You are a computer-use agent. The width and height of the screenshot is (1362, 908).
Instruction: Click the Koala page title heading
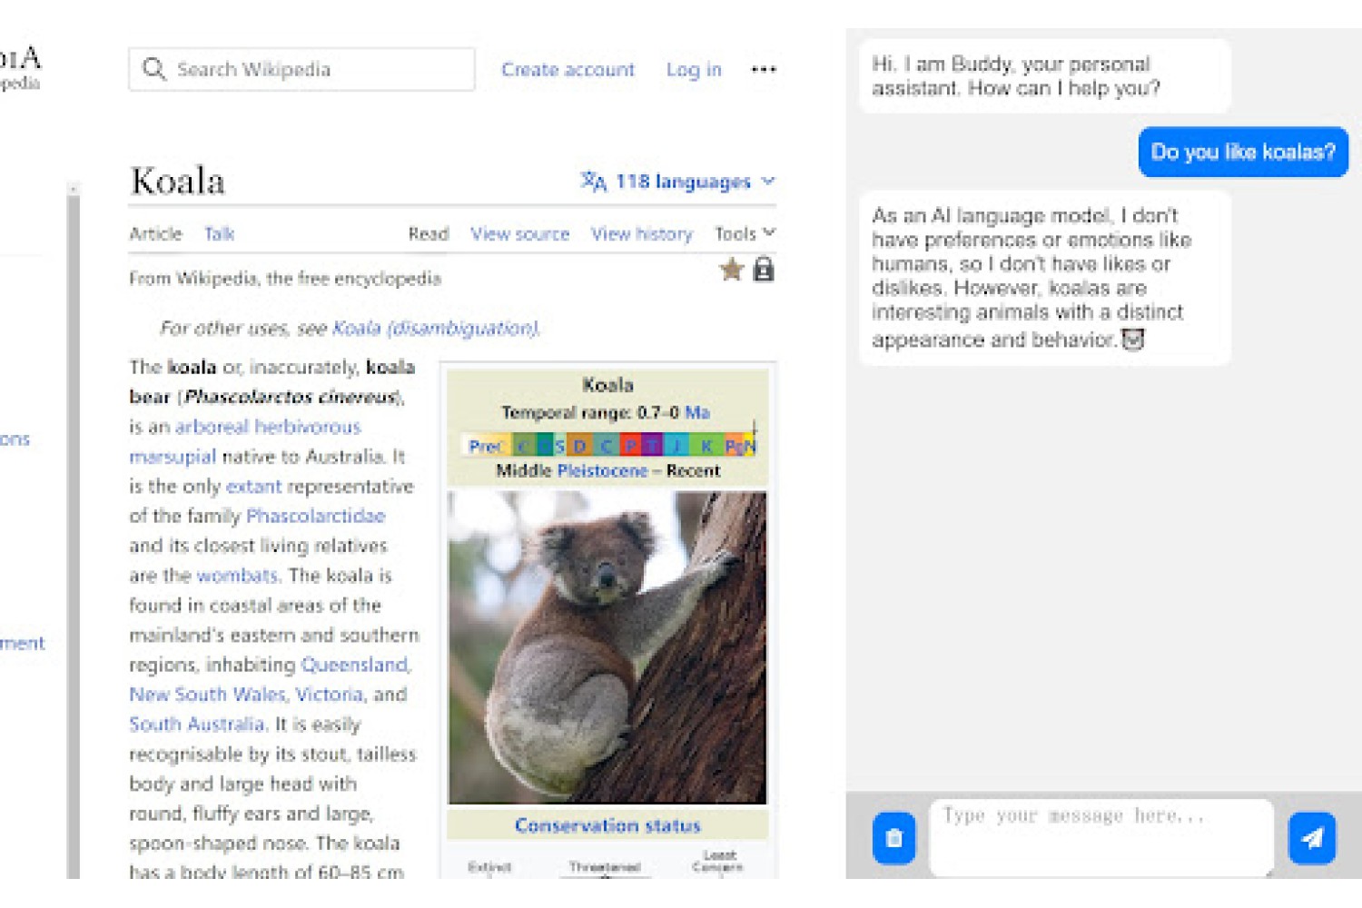178,181
